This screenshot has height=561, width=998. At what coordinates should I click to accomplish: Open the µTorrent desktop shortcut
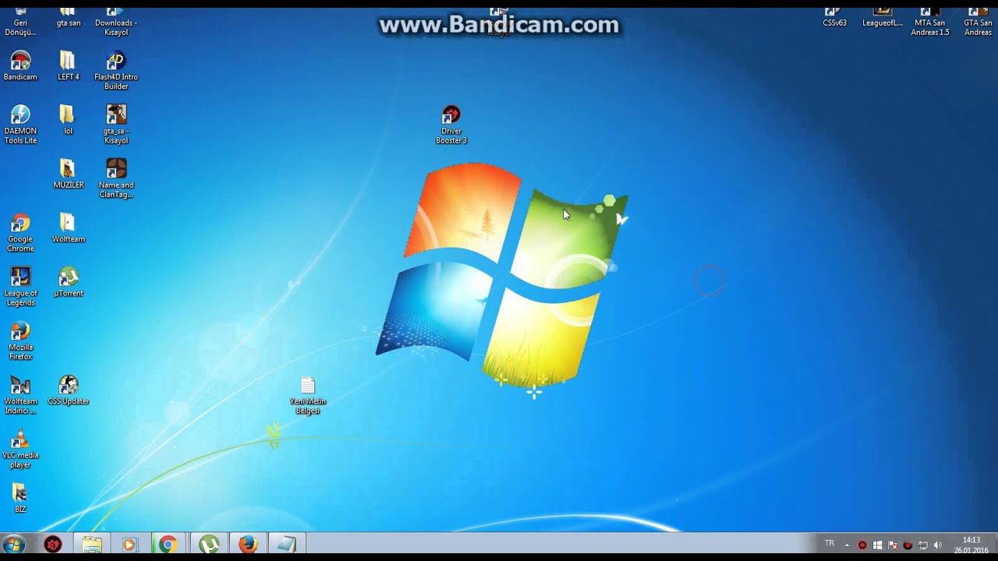[68, 282]
